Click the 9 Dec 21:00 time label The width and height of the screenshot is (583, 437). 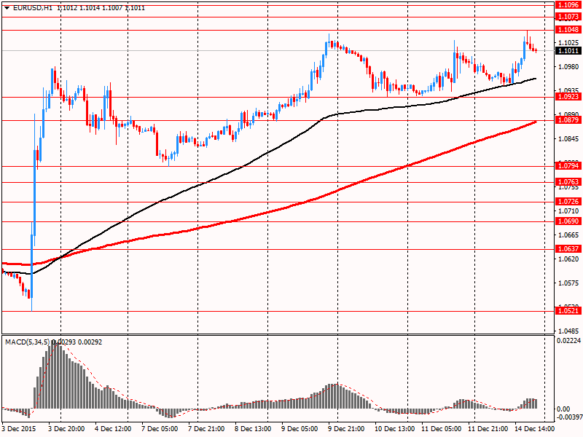pyautogui.click(x=346, y=429)
